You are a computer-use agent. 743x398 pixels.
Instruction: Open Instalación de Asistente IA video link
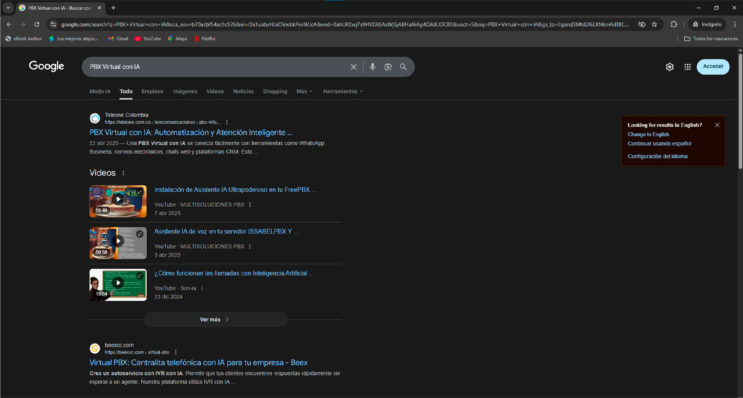(x=235, y=190)
